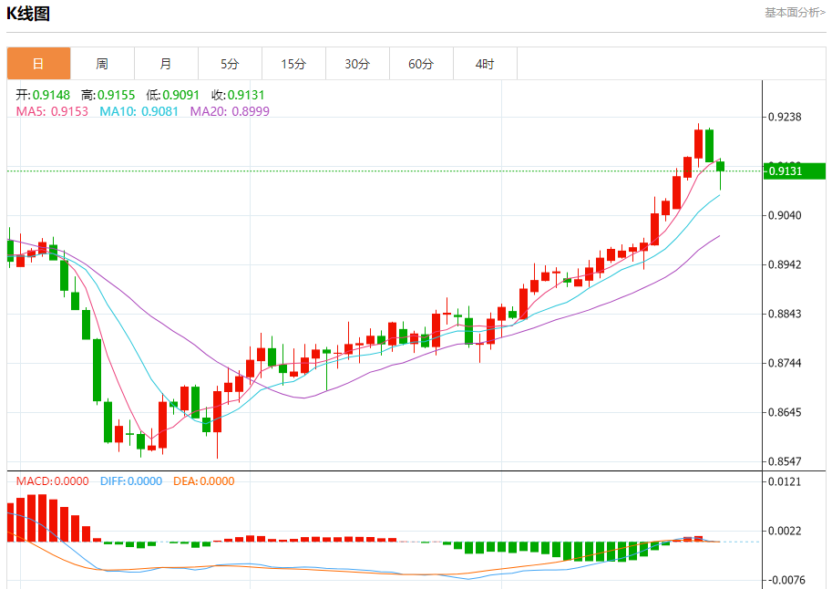The width and height of the screenshot is (832, 589).
Task: Click the 0.8645 price axis label
Action: coord(785,412)
